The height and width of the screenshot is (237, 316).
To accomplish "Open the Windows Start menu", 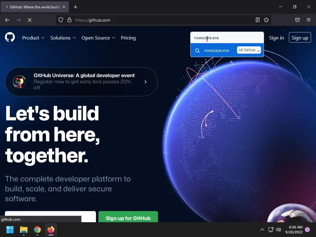I will tap(10, 230).
